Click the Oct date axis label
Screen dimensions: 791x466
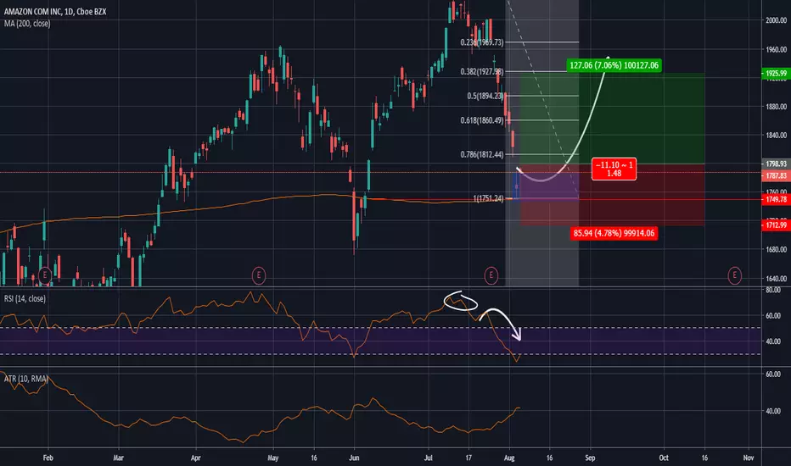(x=664, y=458)
